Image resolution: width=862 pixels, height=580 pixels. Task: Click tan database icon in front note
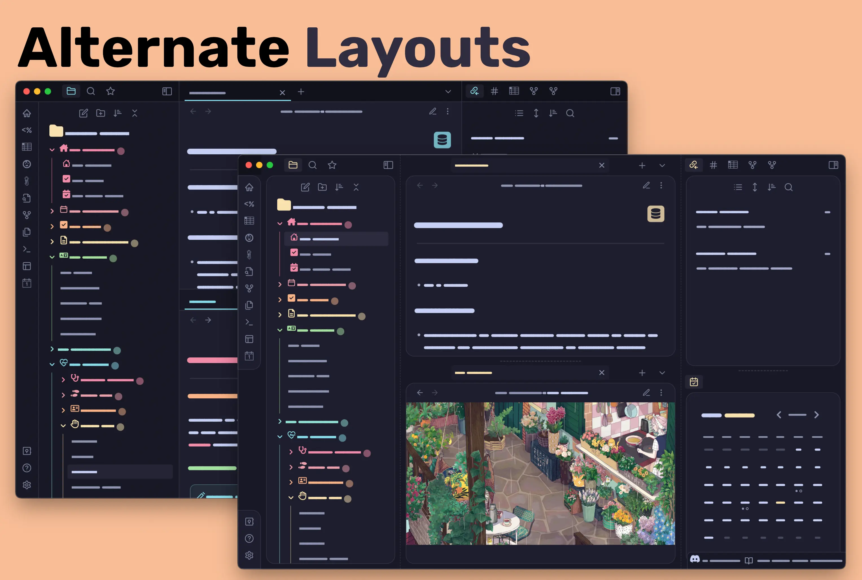(x=655, y=214)
